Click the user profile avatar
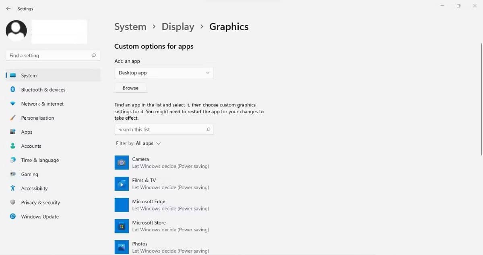The image size is (483, 255). (16, 30)
